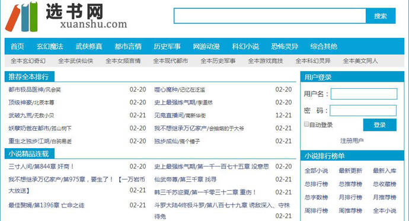Open 史上最强炼气期 in recommended ranking
The image size is (409, 221).
(174, 103)
